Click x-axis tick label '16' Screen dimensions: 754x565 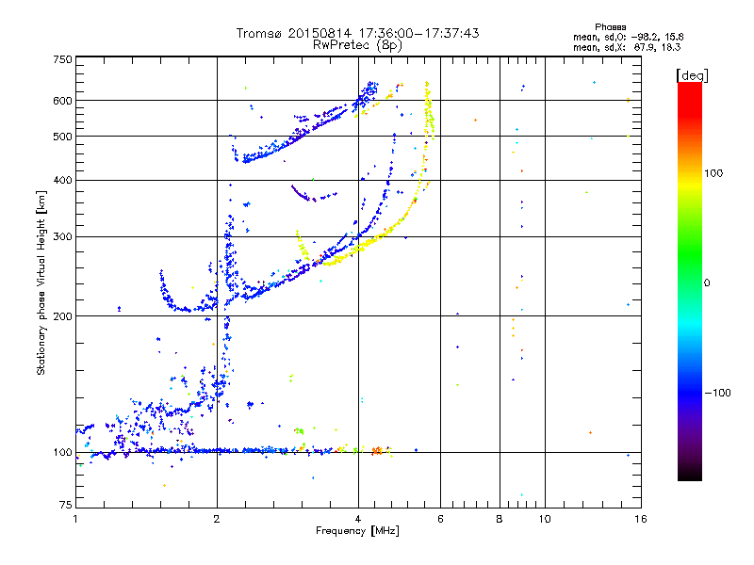click(x=641, y=519)
